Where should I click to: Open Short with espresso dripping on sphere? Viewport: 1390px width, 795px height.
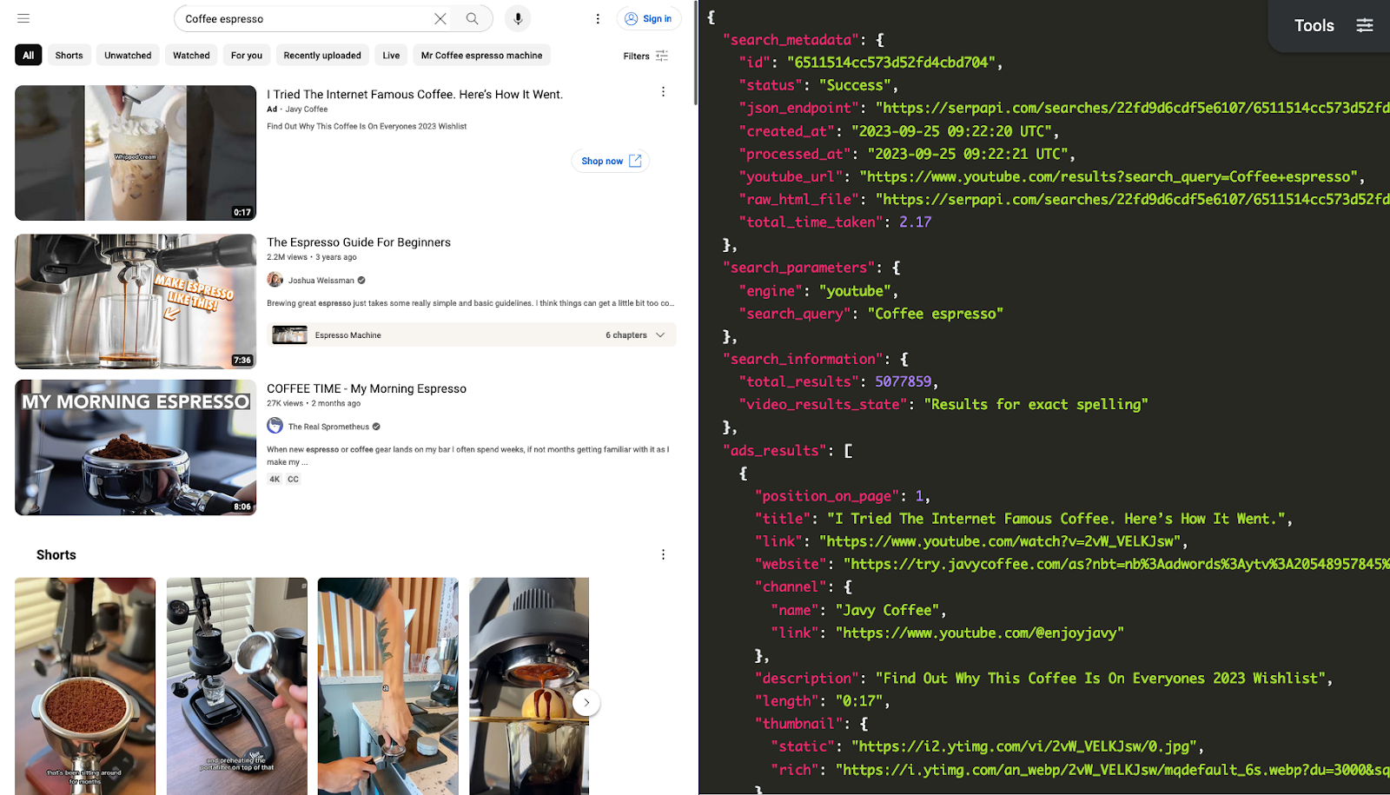click(529, 686)
